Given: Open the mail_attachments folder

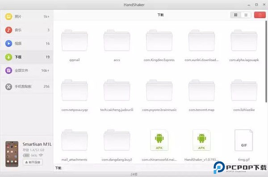Looking at the screenshot, I should coord(75,140).
